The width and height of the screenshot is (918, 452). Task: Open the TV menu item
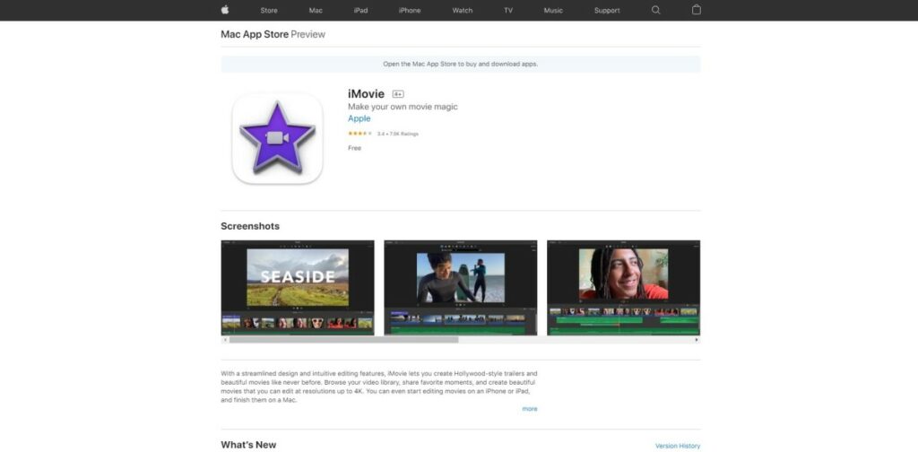tap(508, 11)
